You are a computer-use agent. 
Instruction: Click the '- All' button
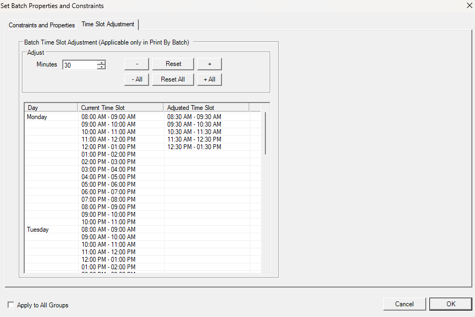[x=137, y=79]
